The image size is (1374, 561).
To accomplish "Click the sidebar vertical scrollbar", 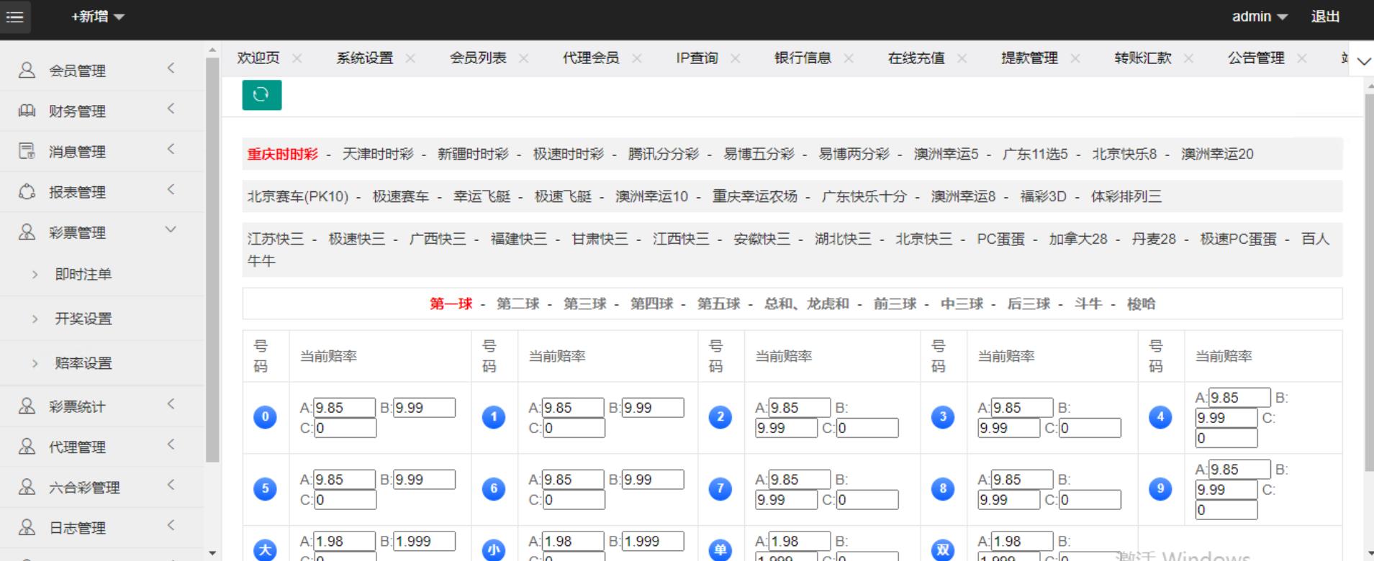I will [212, 259].
